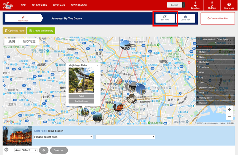Open the Favorites heart icon
238x155 pixels.
[x=195, y=5]
